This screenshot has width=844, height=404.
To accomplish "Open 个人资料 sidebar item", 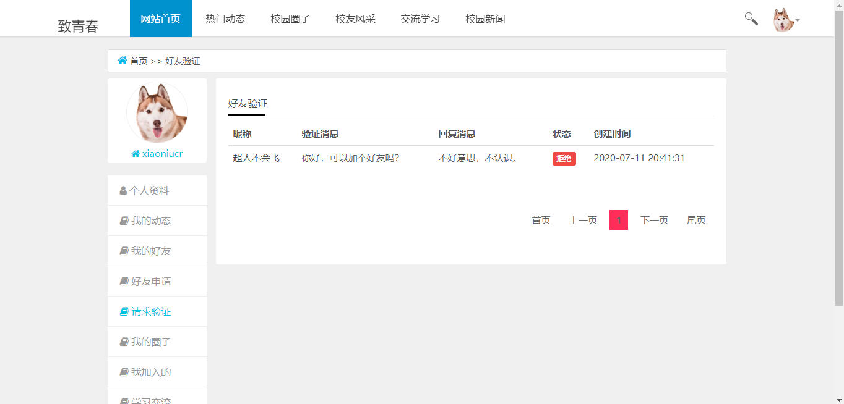I will pos(157,191).
